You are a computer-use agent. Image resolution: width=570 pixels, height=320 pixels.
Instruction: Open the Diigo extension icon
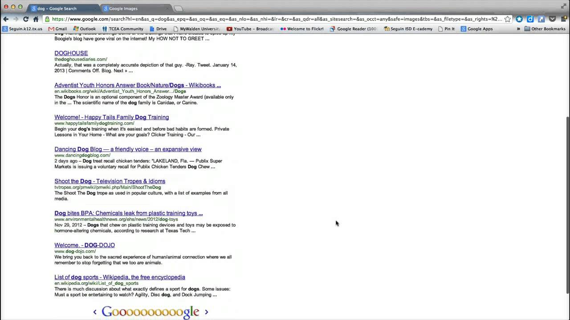[x=530, y=19]
